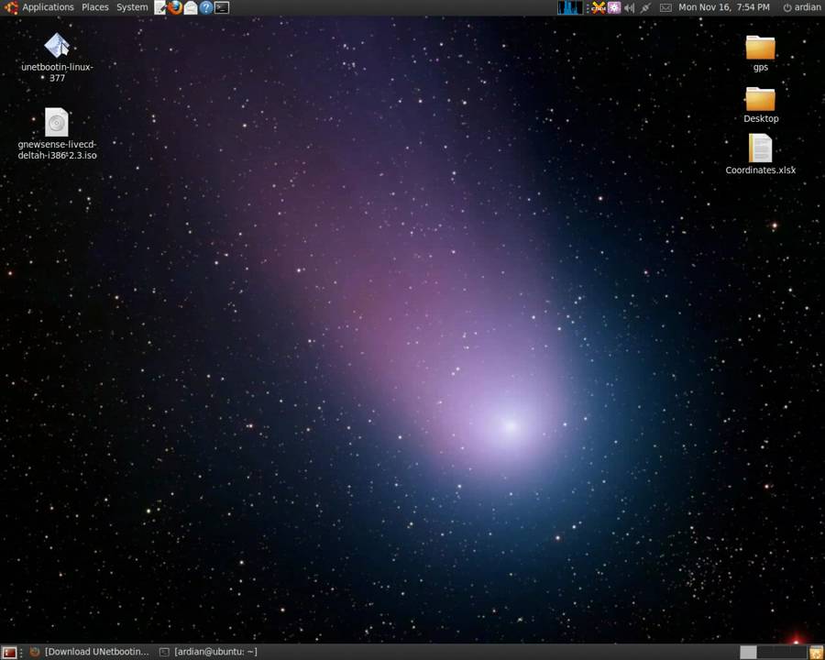Select the Desktop folder icon
The height and width of the screenshot is (660, 825).
(x=761, y=104)
